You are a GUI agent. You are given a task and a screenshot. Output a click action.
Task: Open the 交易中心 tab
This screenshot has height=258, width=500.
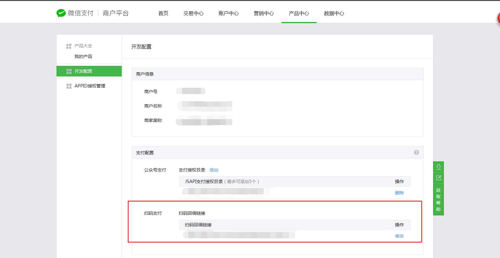click(x=193, y=13)
